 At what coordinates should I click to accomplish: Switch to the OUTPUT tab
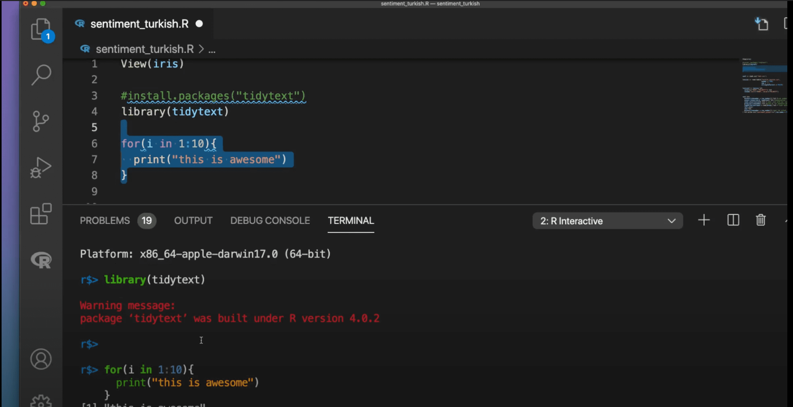coord(193,221)
